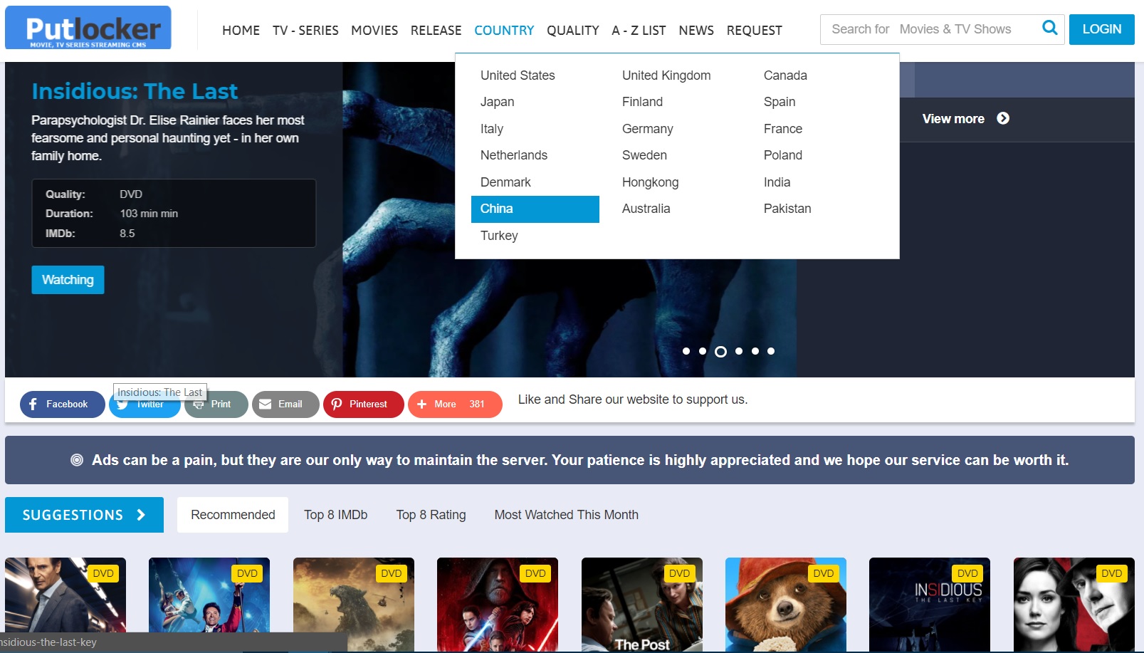Click the View more arrow icon
This screenshot has height=653, width=1144.
pyautogui.click(x=1003, y=119)
